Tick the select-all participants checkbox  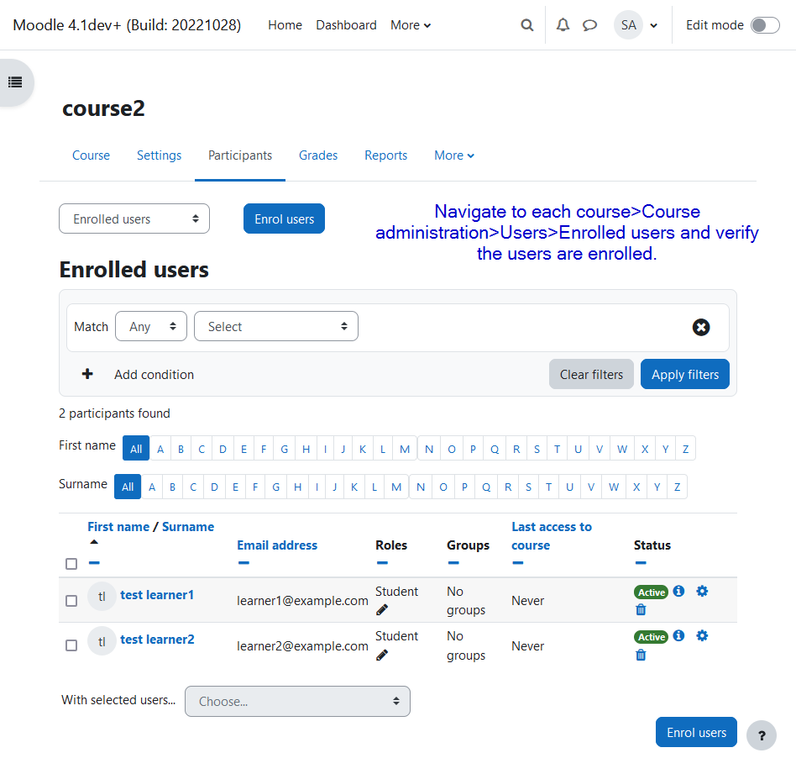(71, 564)
